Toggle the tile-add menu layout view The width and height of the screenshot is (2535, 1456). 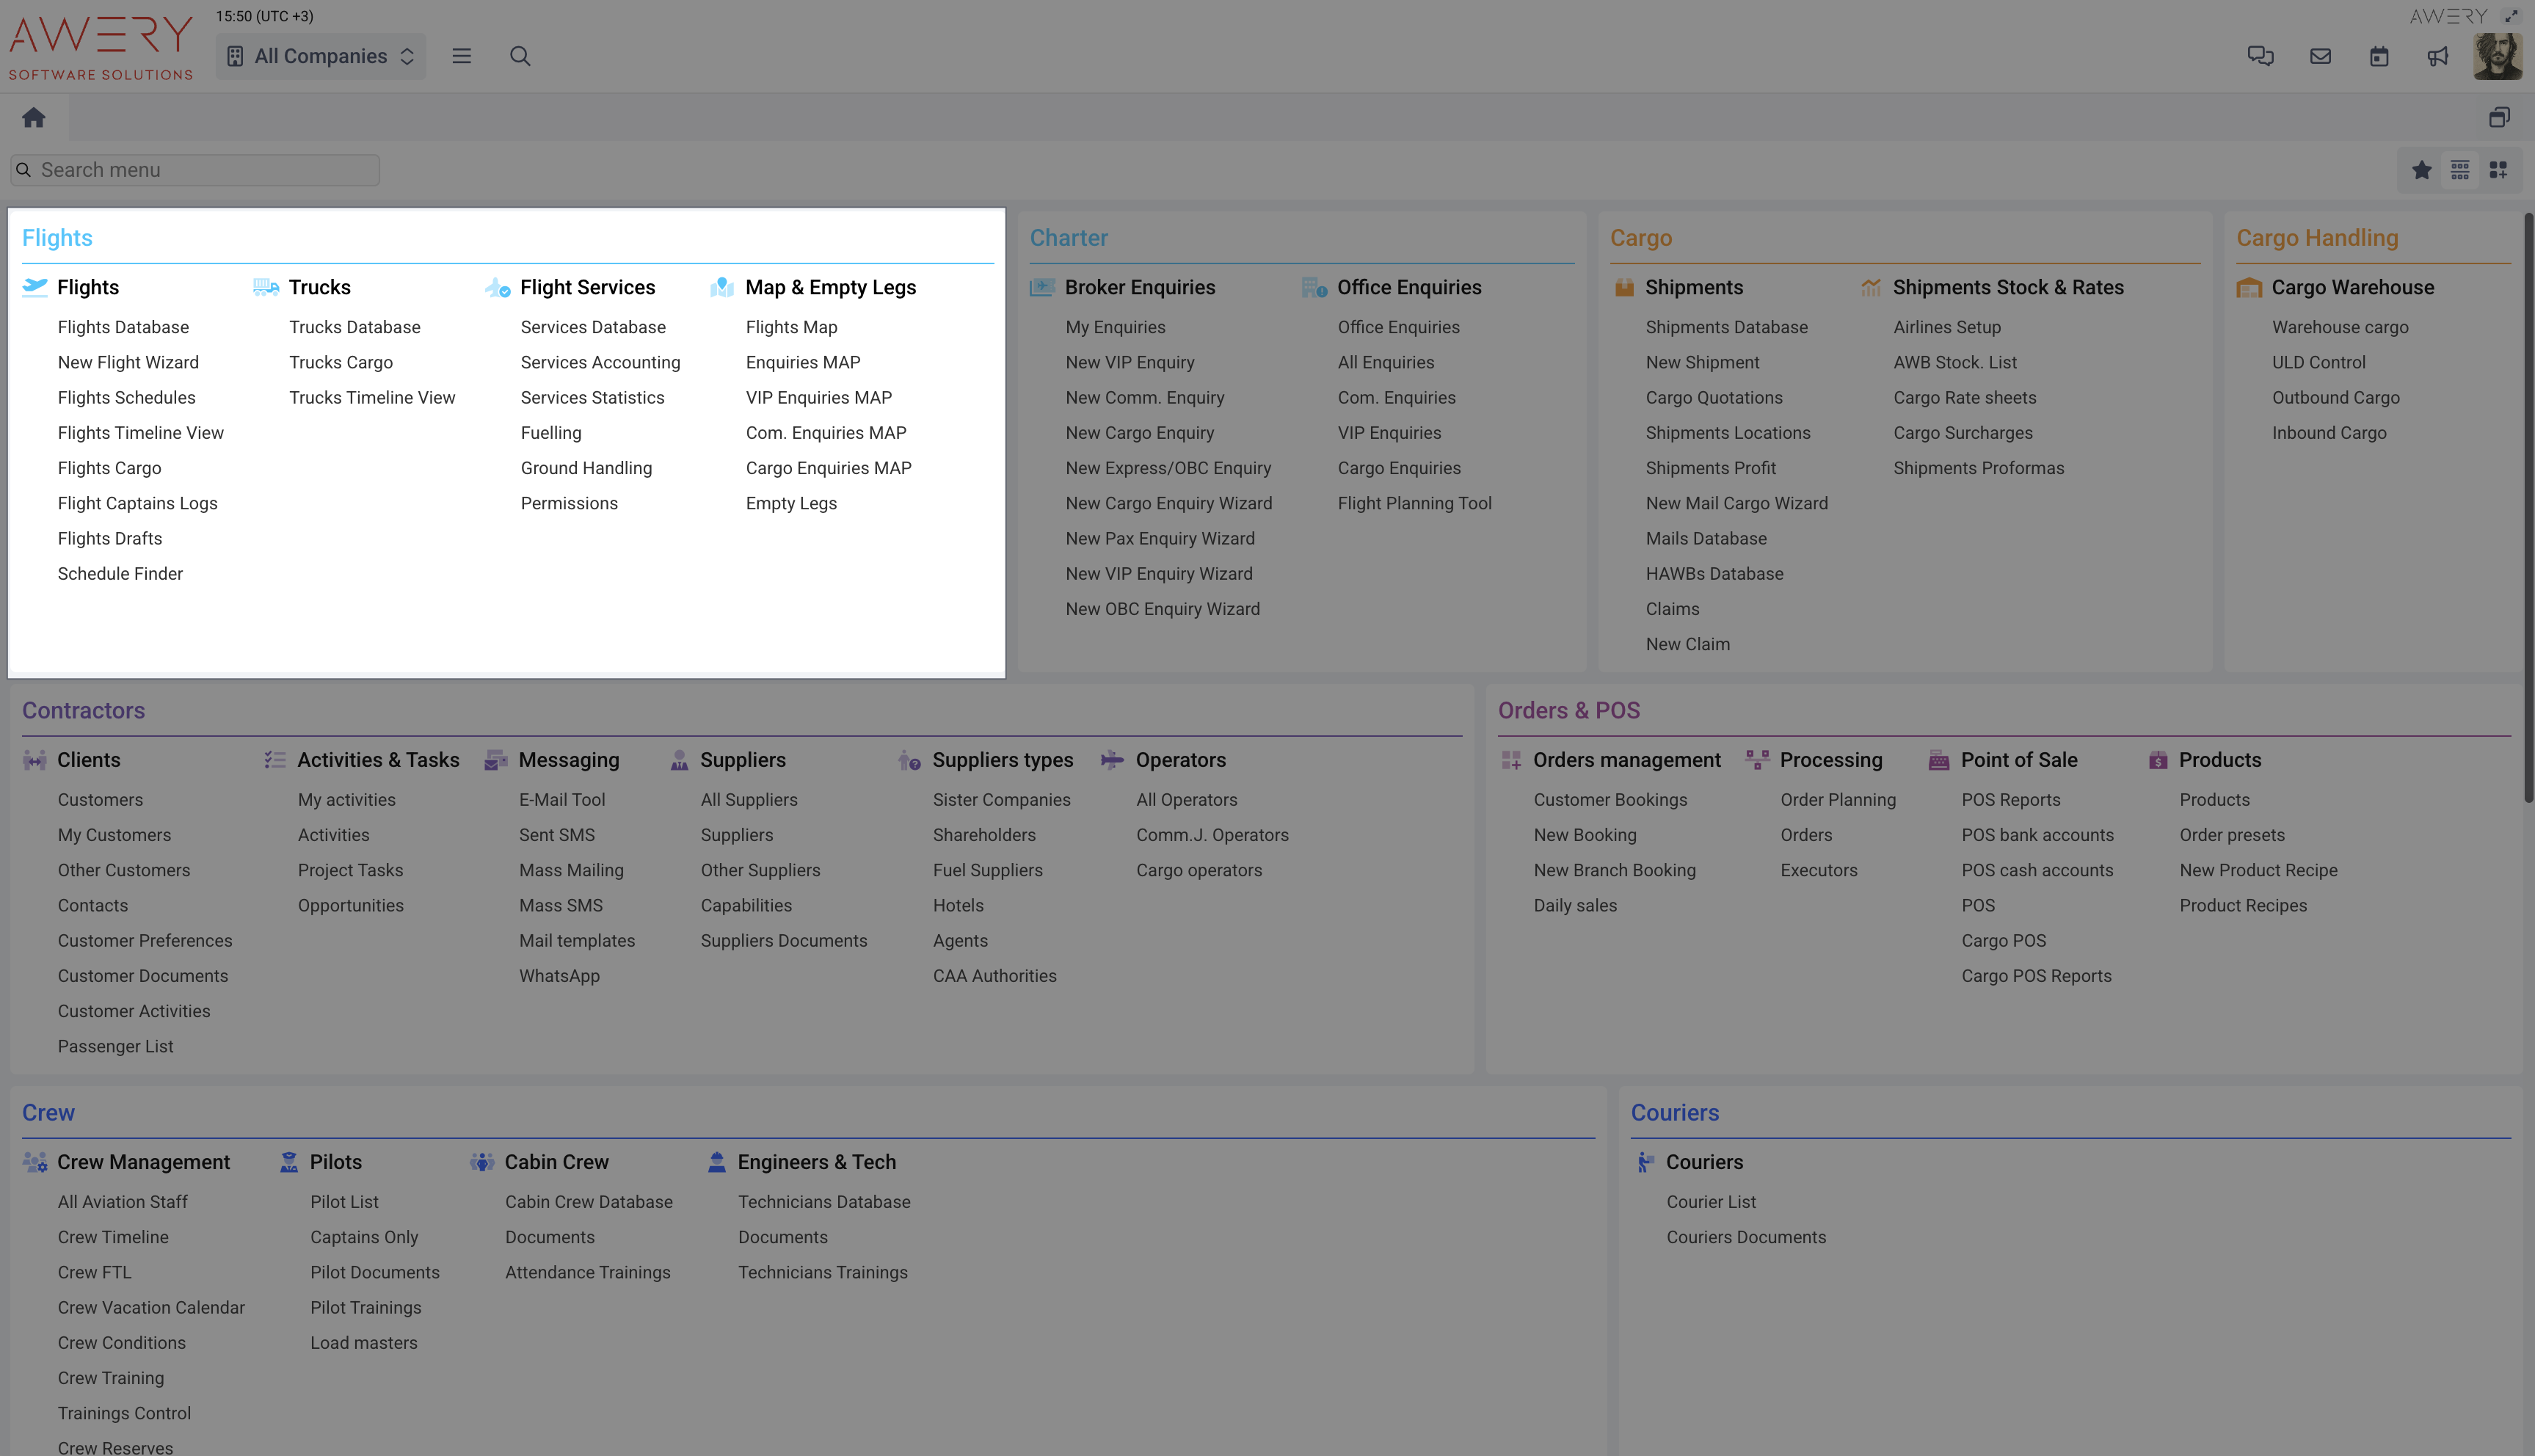(2498, 170)
